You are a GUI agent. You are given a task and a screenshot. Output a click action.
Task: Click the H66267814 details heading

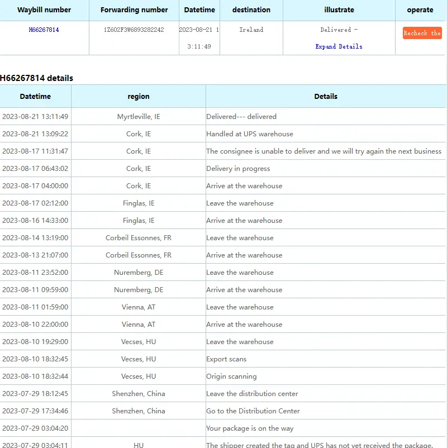click(36, 78)
